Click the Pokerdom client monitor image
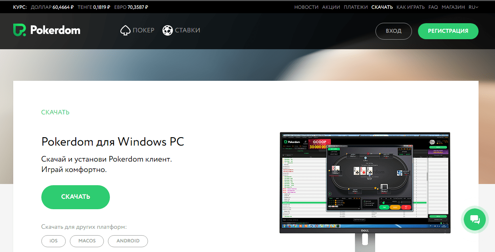 [364, 182]
